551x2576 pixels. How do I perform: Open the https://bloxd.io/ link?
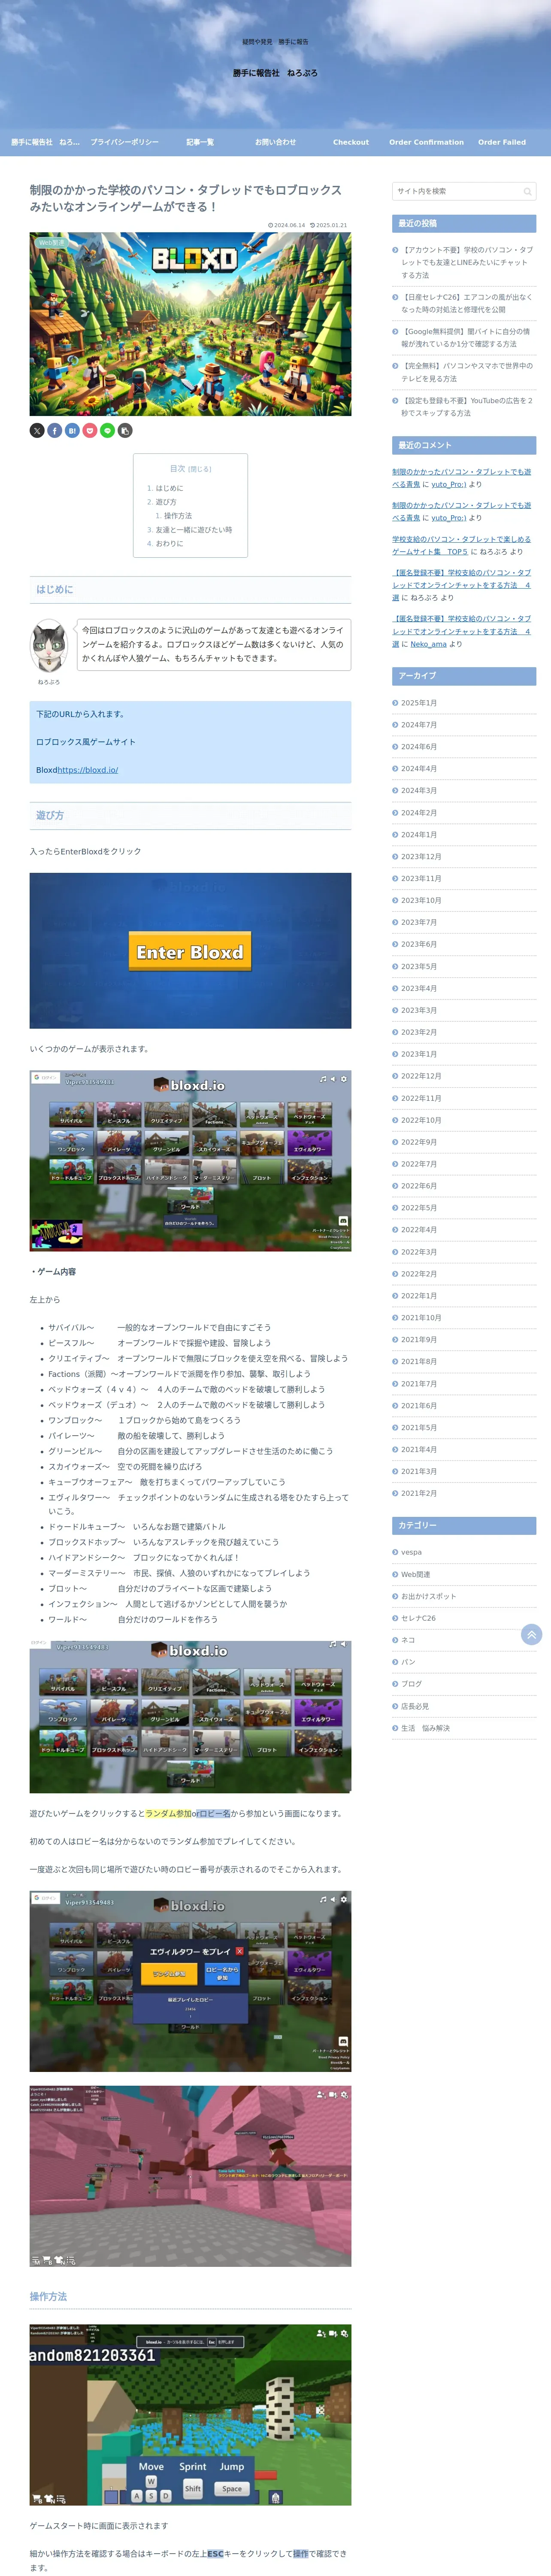88,770
